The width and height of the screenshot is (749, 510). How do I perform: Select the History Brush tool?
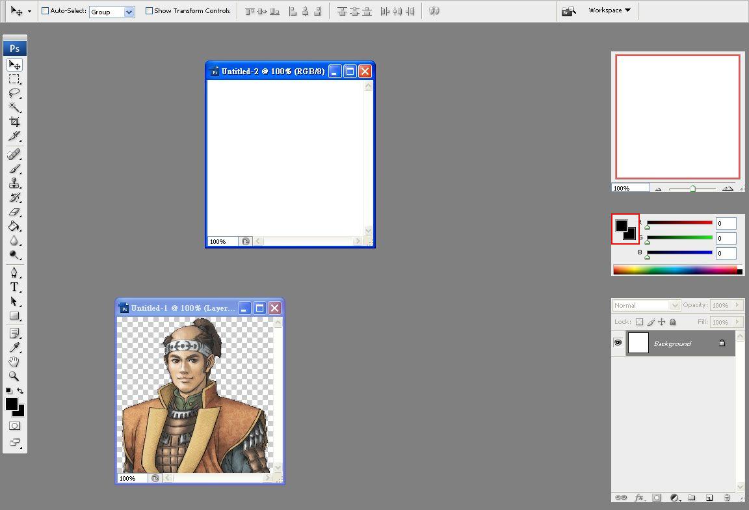coord(14,197)
